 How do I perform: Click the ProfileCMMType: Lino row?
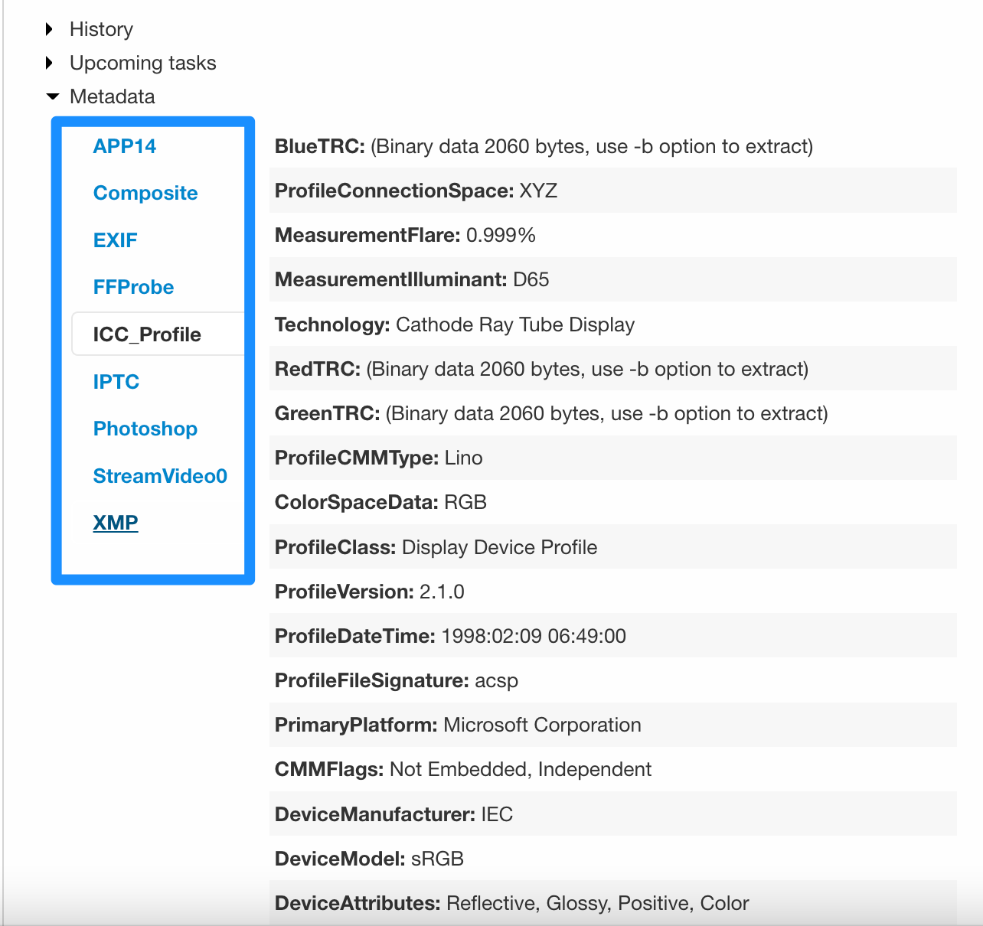point(613,458)
